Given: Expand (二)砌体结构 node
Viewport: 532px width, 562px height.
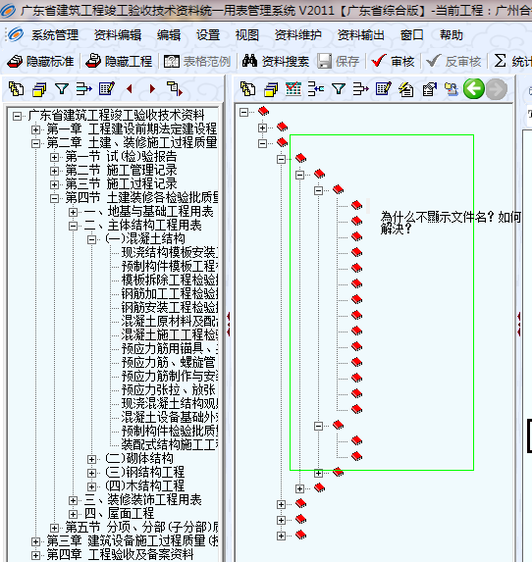Looking at the screenshot, I should (x=91, y=459).
